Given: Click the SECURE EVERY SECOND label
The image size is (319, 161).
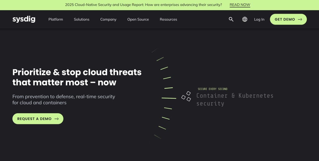Looking at the screenshot, I should click(212, 89).
